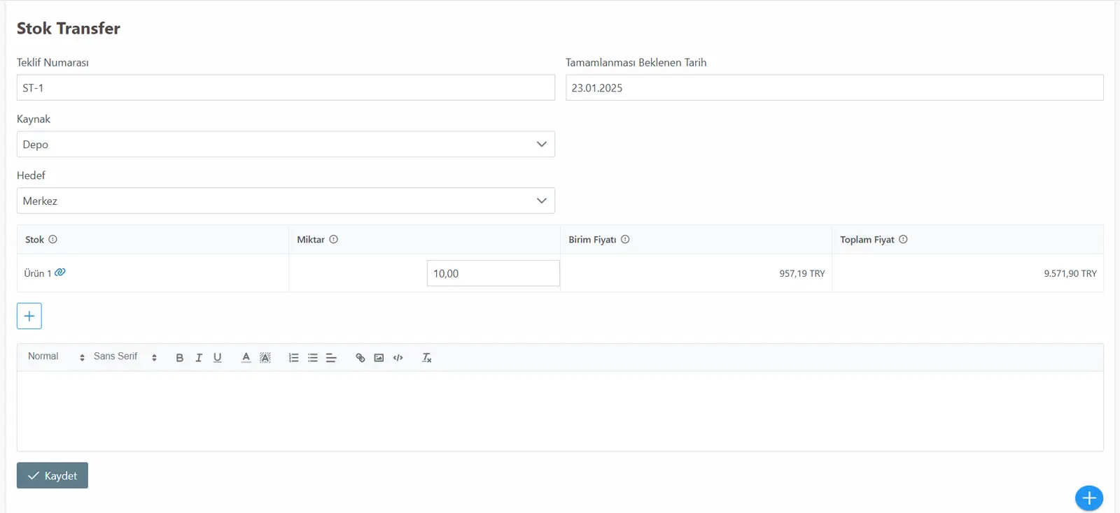This screenshot has height=513, width=1120.
Task: Click the Ürün 1 stock name
Action: (38, 273)
